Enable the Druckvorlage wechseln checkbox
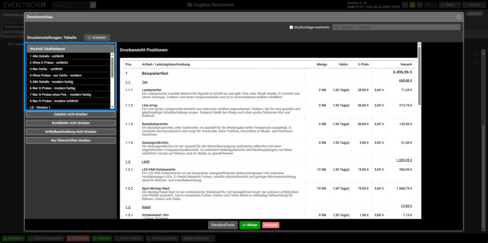The image size is (488, 243). [x=291, y=27]
